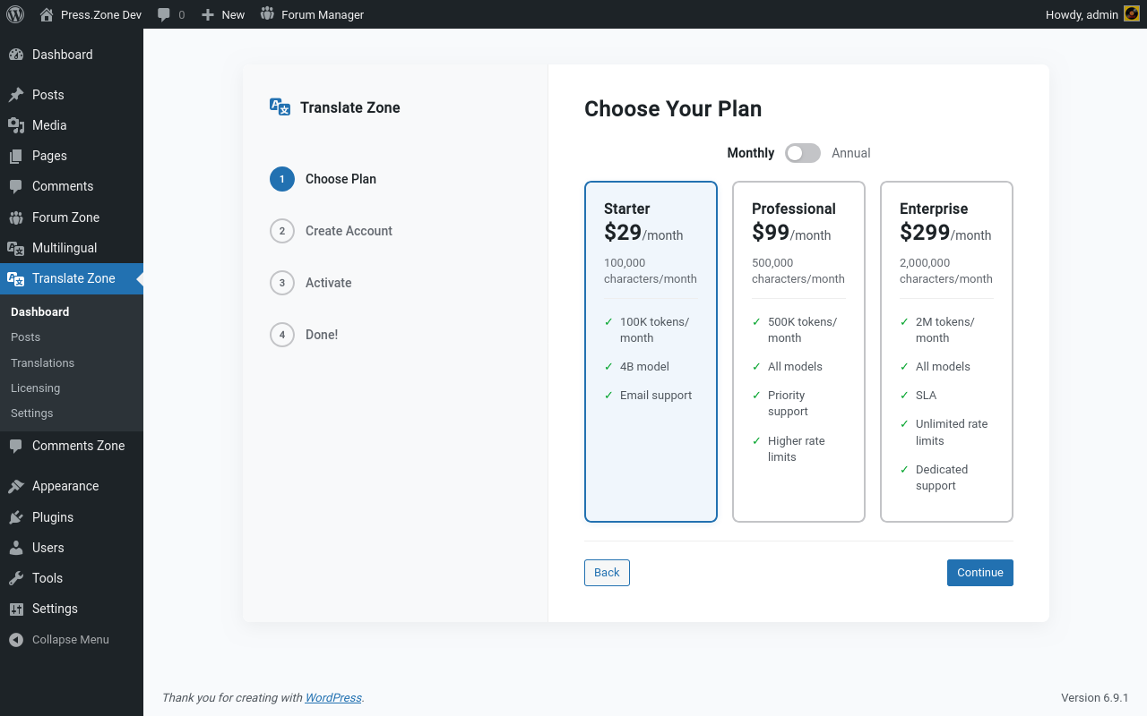
Task: Click the Users person icon
Action: click(16, 548)
